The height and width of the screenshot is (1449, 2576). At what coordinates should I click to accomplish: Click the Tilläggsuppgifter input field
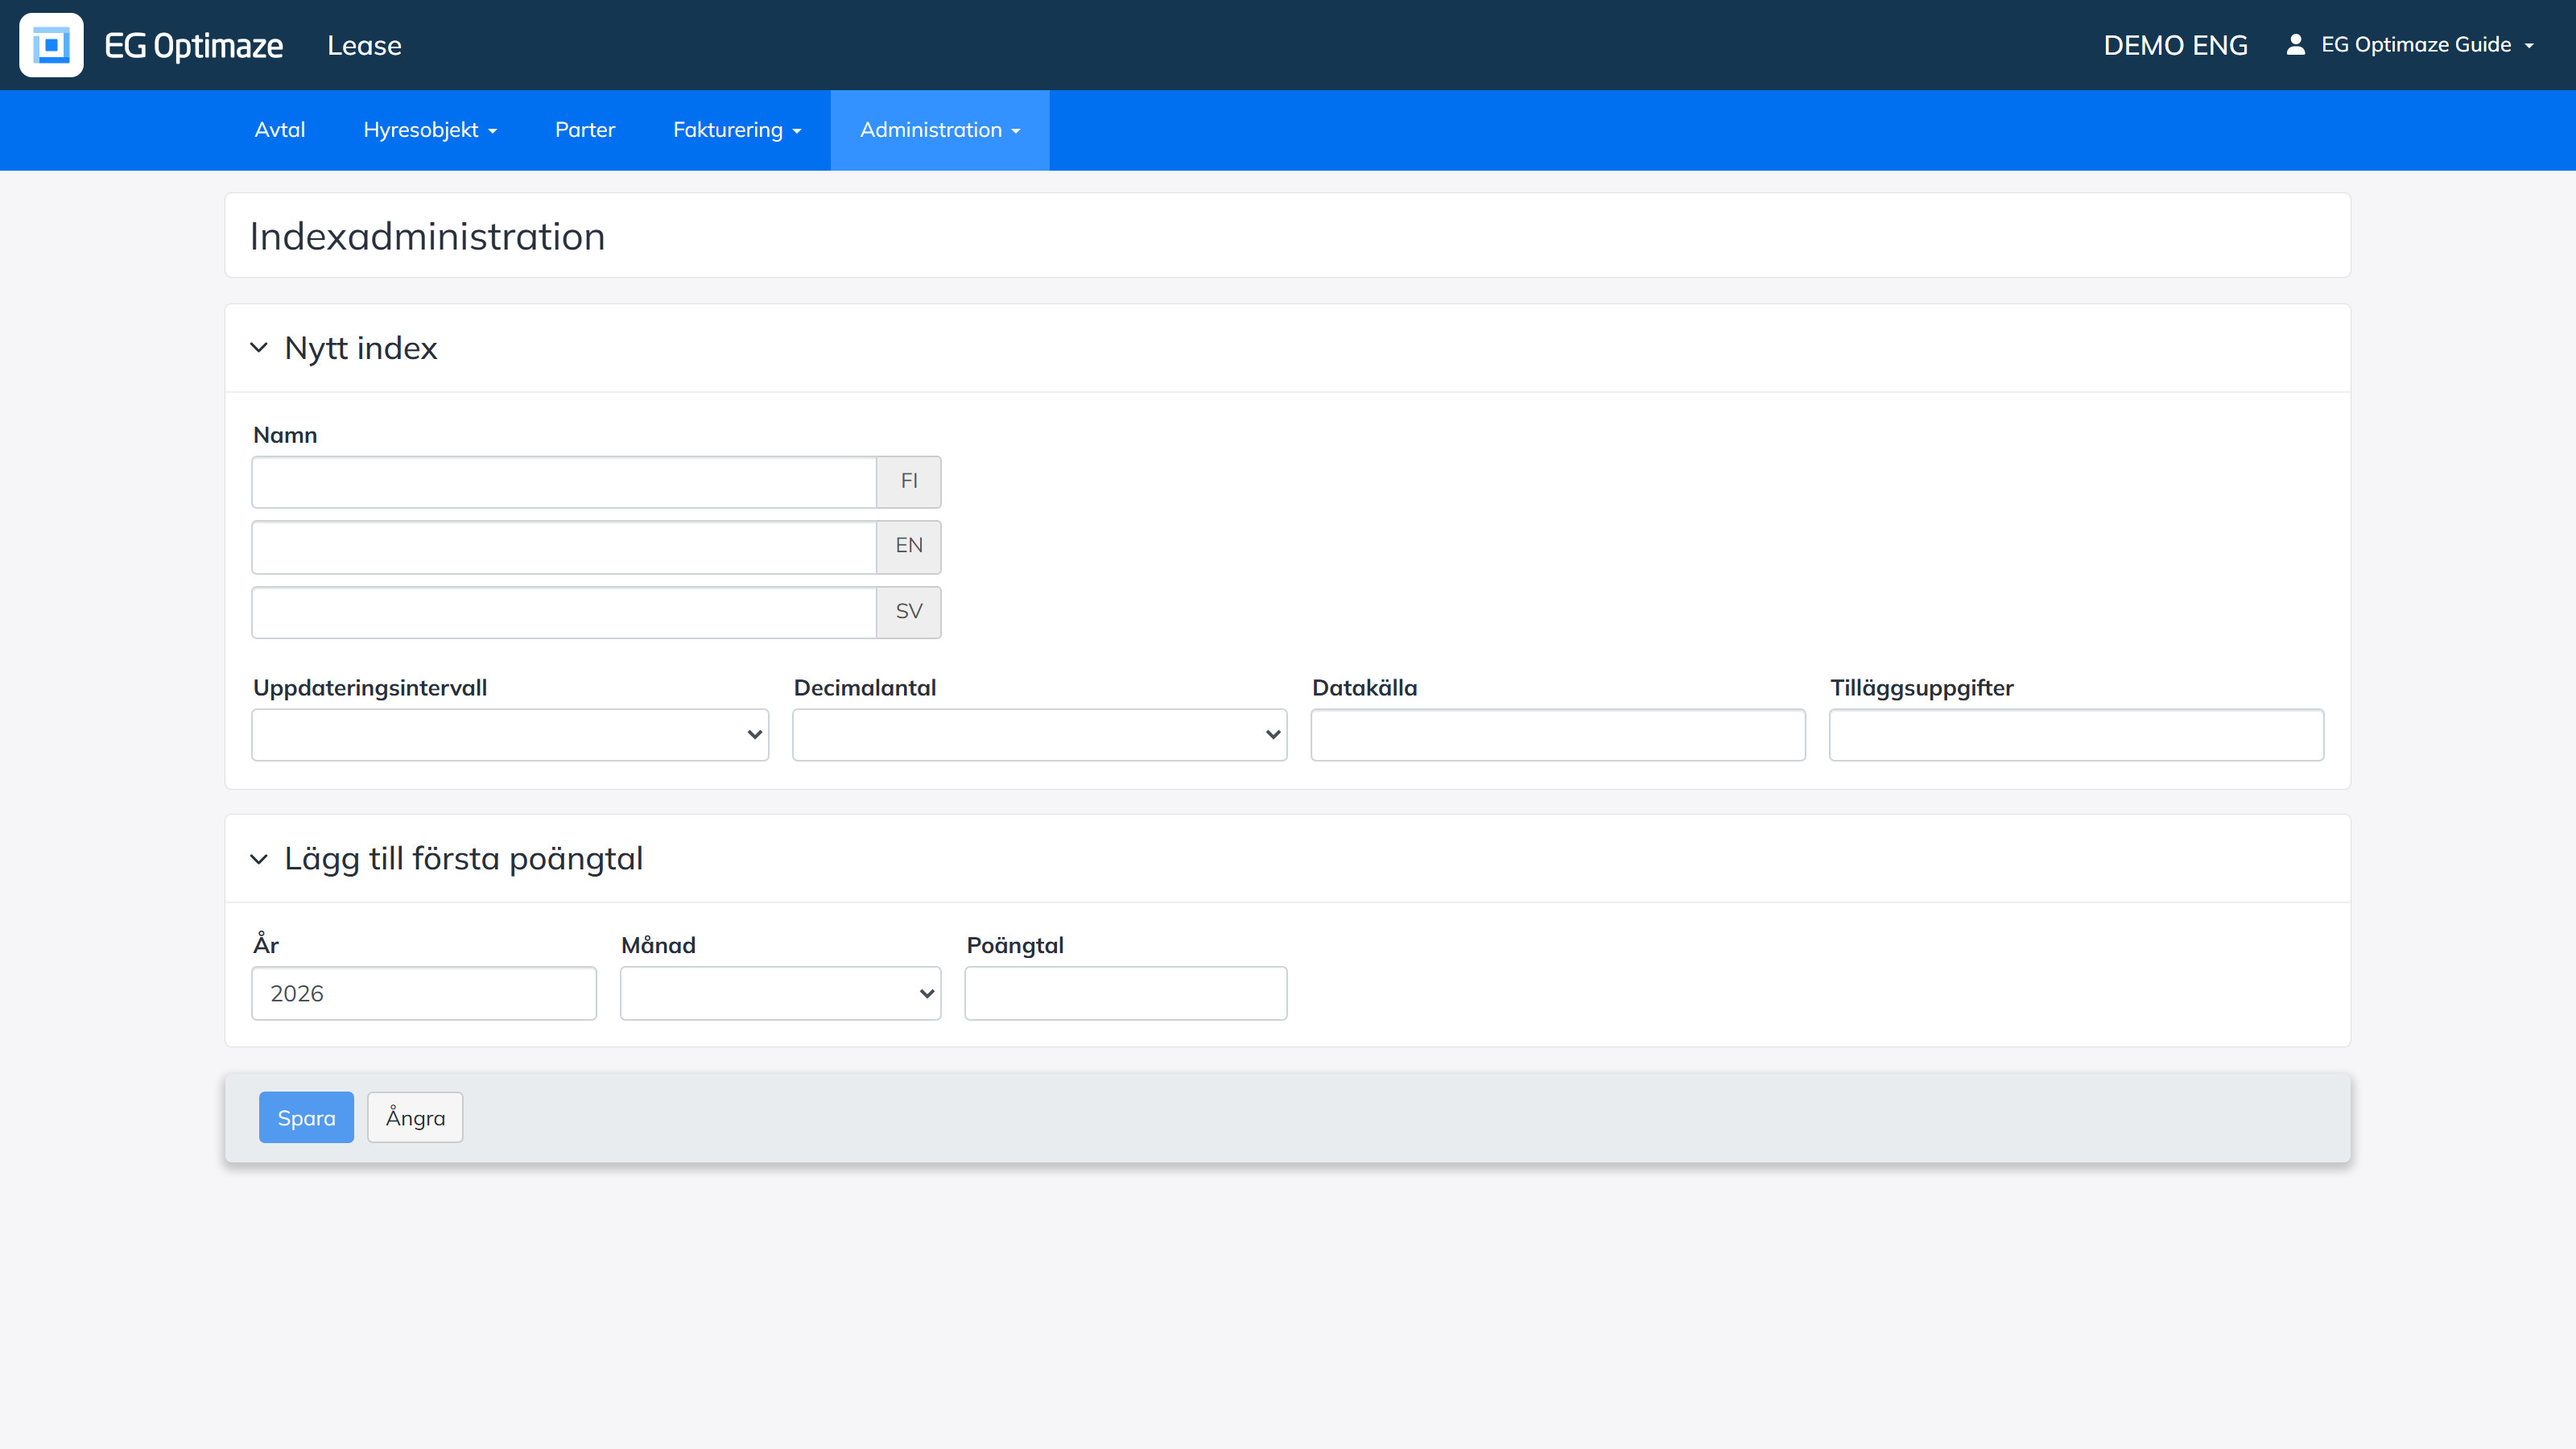pos(2076,735)
